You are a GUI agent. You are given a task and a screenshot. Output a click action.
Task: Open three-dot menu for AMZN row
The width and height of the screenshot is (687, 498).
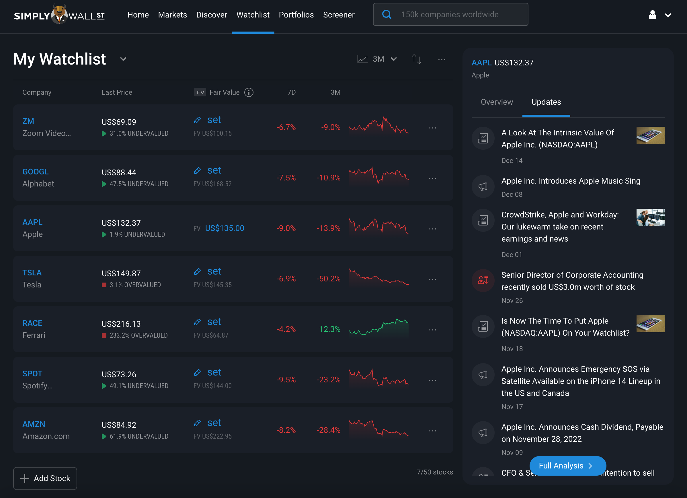pos(433,431)
